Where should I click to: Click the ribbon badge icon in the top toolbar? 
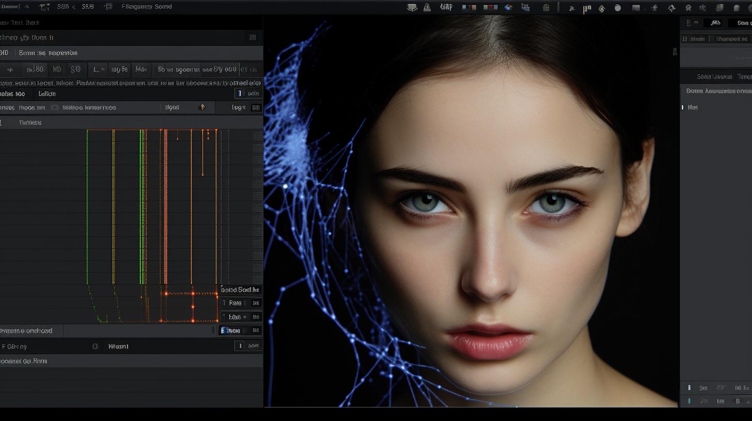[x=688, y=8]
